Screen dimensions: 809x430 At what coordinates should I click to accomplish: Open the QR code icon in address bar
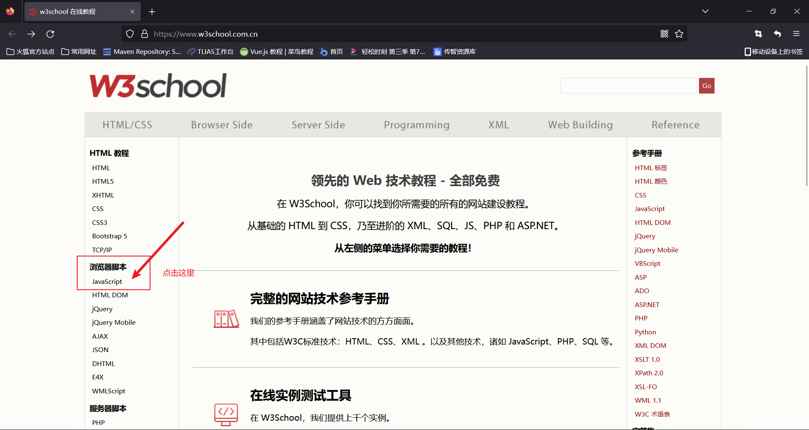click(664, 34)
